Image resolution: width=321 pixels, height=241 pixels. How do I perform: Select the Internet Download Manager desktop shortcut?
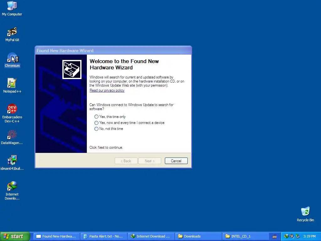[x=12, y=190]
